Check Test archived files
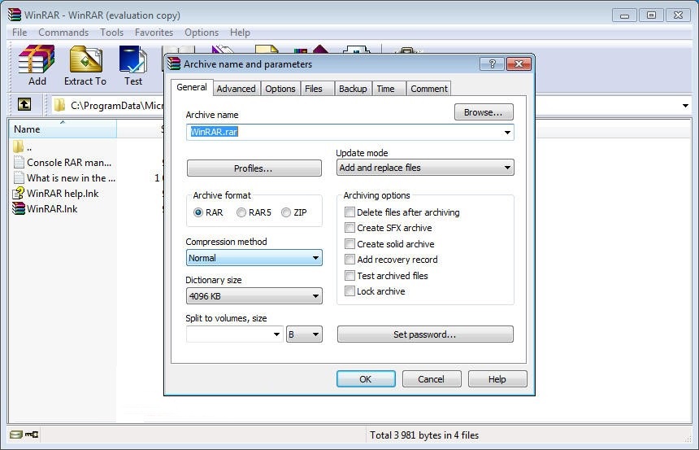The height and width of the screenshot is (450, 699). point(350,275)
